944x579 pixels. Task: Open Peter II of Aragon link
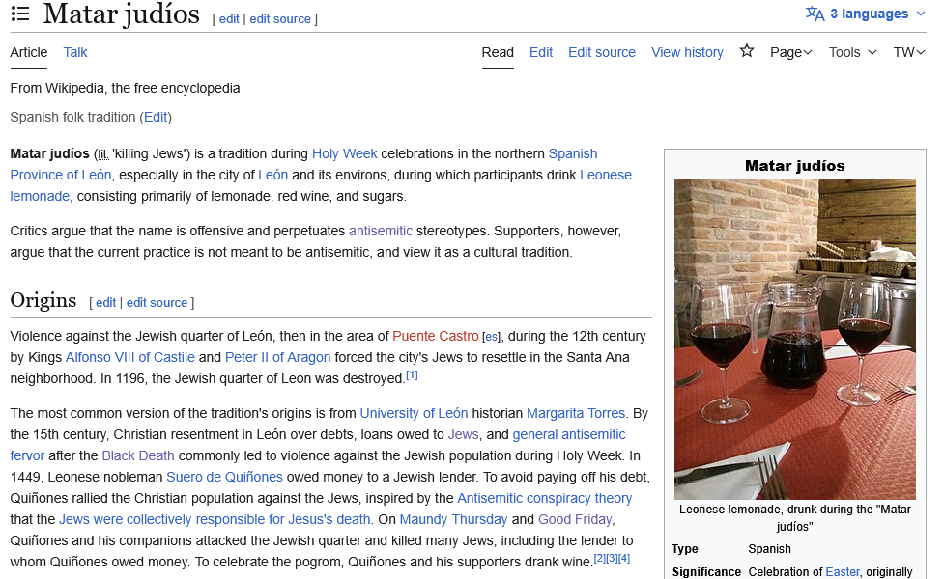click(277, 357)
